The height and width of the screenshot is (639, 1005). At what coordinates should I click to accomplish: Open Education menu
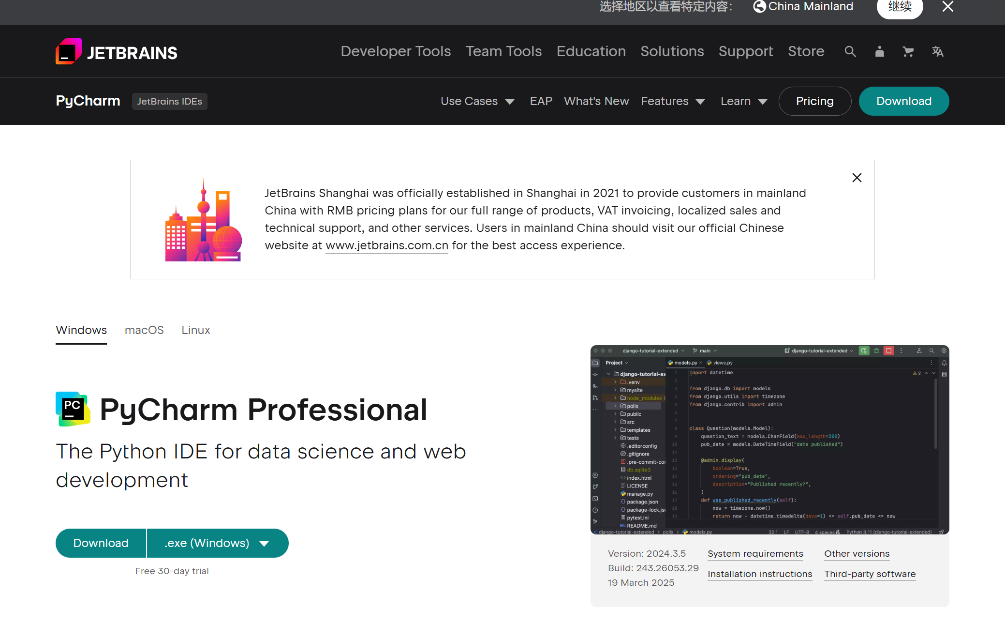pos(591,51)
